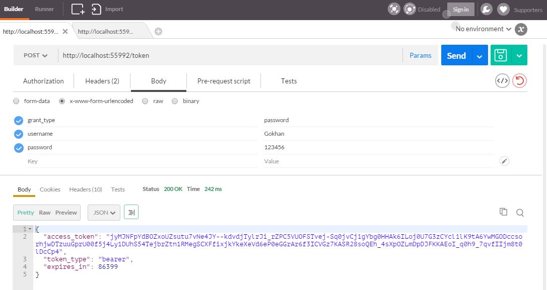Toggle the response line wrap icon
This screenshot has height=290, width=547.
click(131, 212)
